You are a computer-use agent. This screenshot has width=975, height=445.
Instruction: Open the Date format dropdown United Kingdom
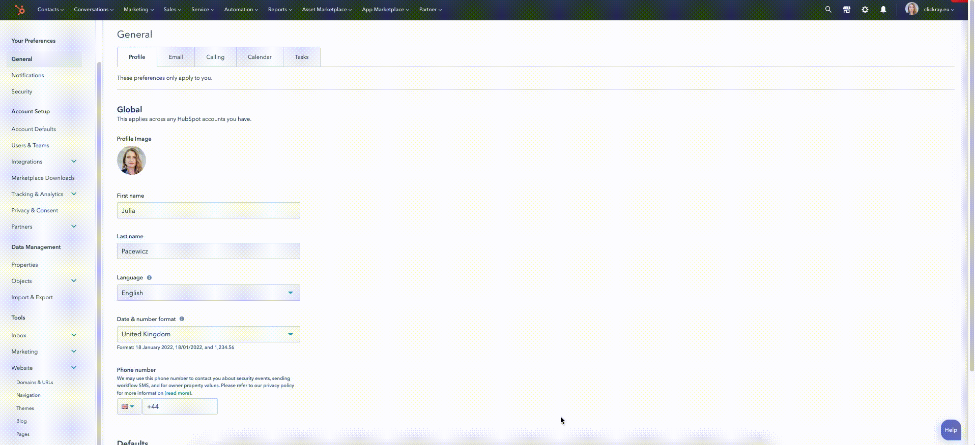point(208,334)
